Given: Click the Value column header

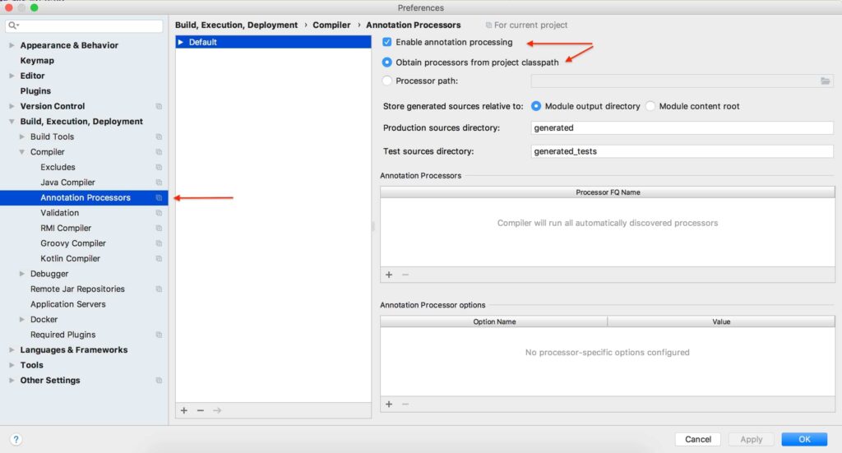Looking at the screenshot, I should (721, 321).
